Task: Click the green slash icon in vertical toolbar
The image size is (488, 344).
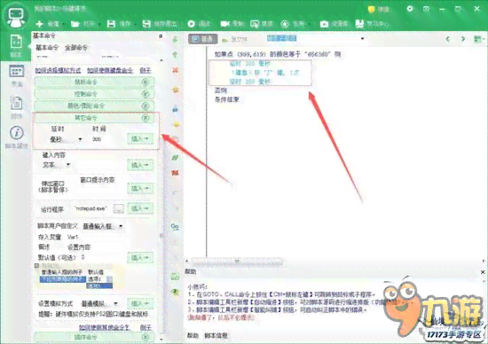Action: pyautogui.click(x=175, y=158)
